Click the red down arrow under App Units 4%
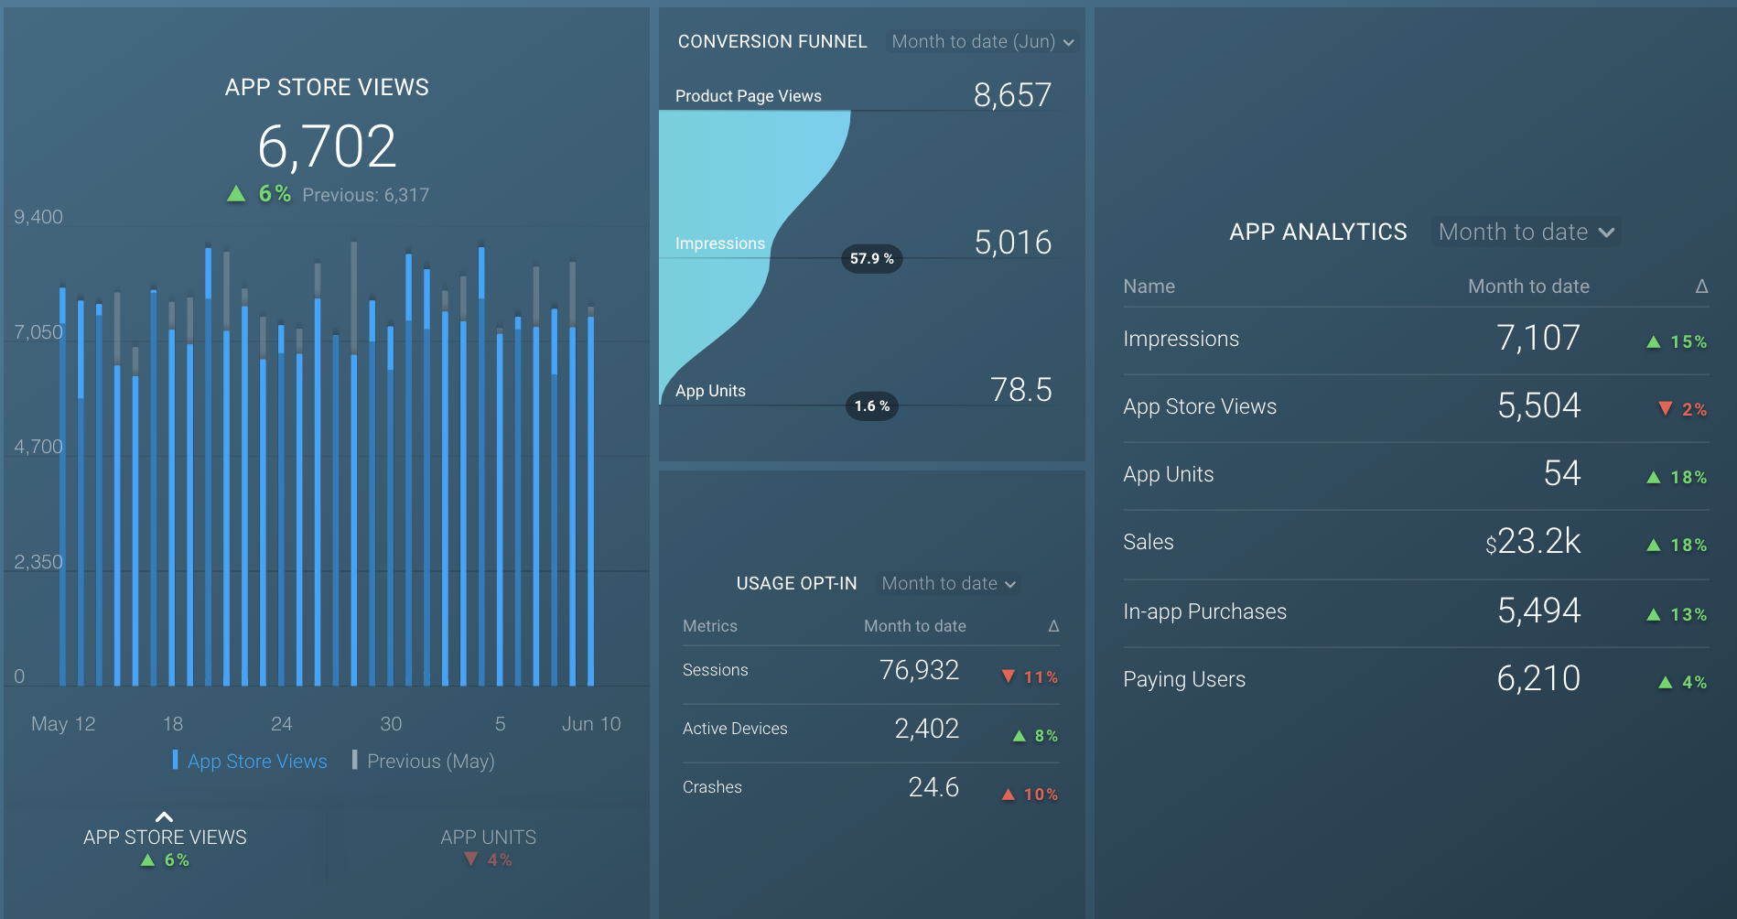 pos(472,859)
